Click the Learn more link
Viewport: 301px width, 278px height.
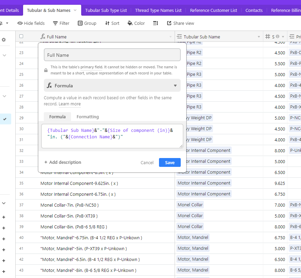70,104
